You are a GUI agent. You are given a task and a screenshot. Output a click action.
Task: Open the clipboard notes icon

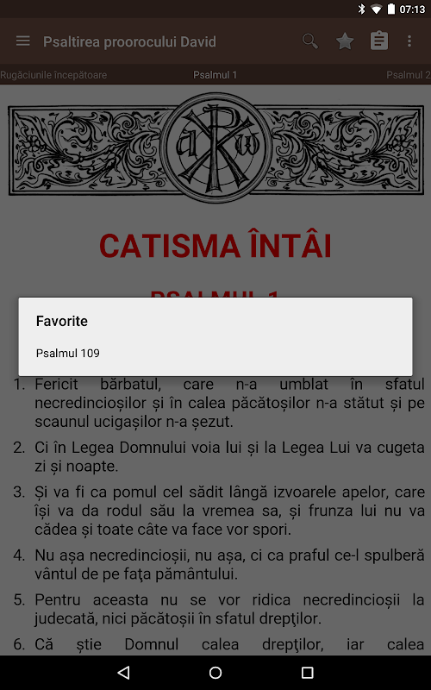tap(379, 41)
